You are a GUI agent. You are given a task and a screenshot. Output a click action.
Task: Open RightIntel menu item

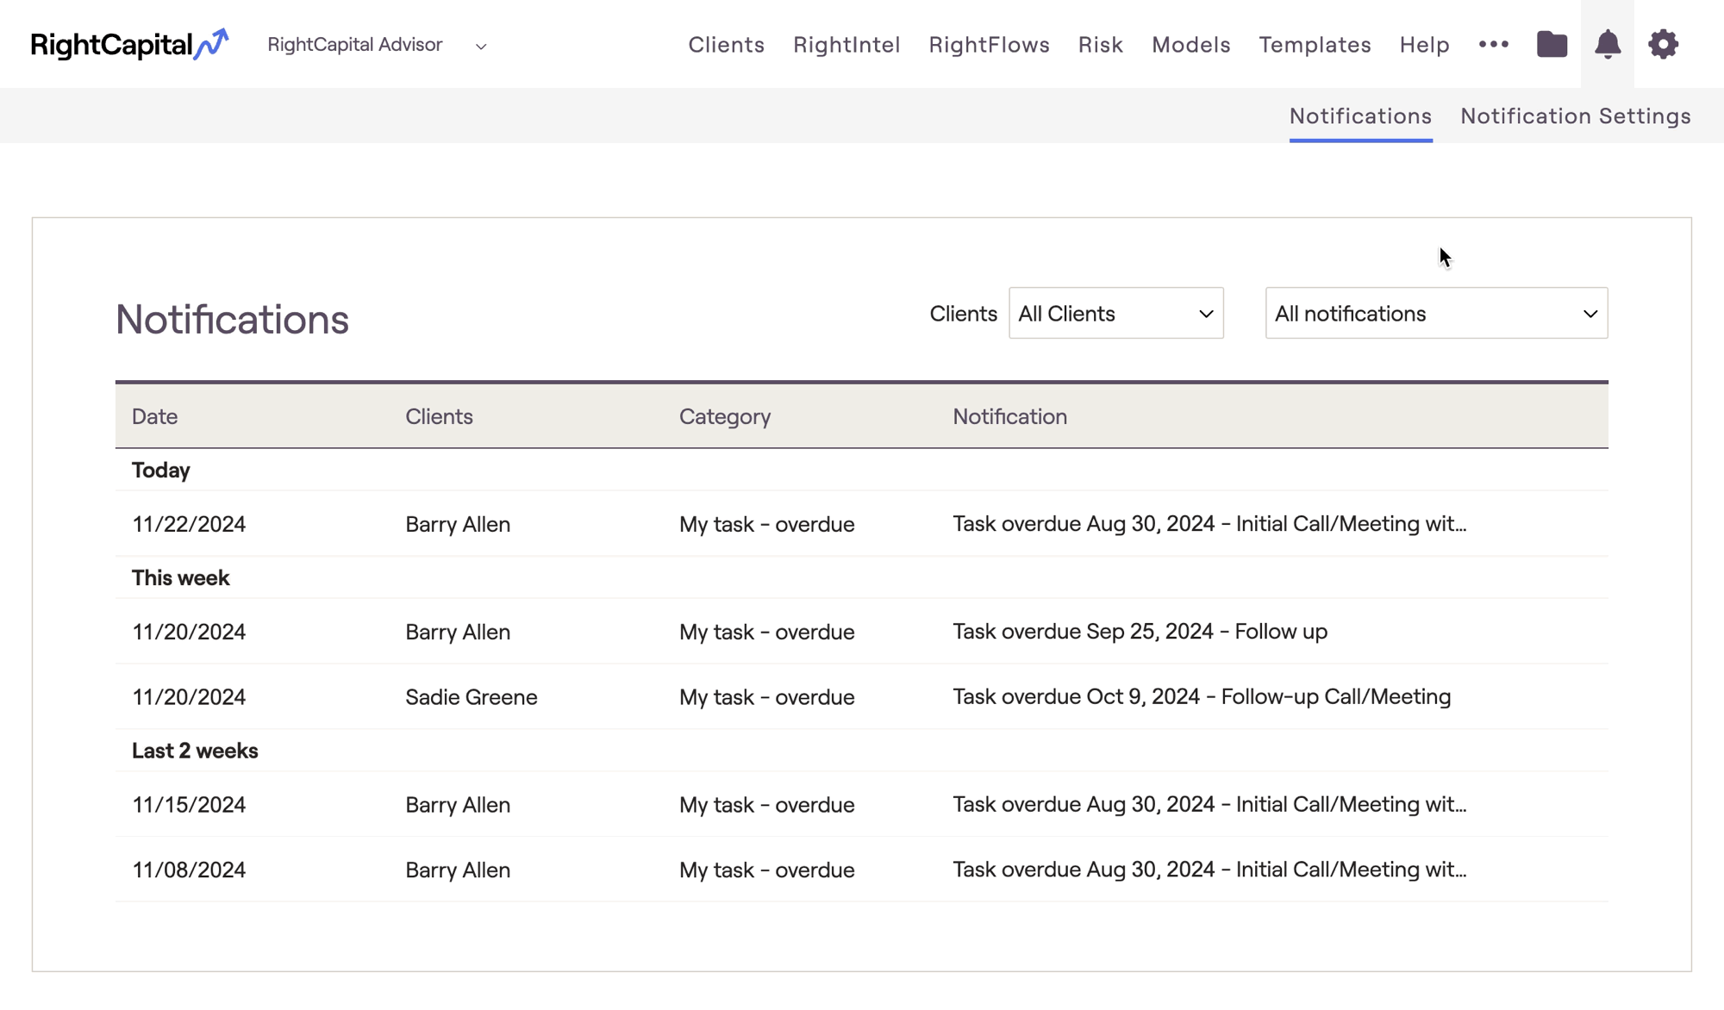[x=846, y=45]
